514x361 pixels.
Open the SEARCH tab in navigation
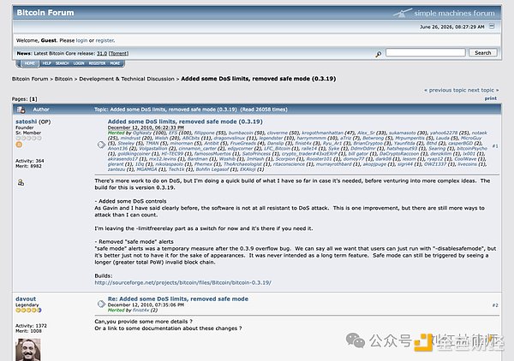coord(62,63)
